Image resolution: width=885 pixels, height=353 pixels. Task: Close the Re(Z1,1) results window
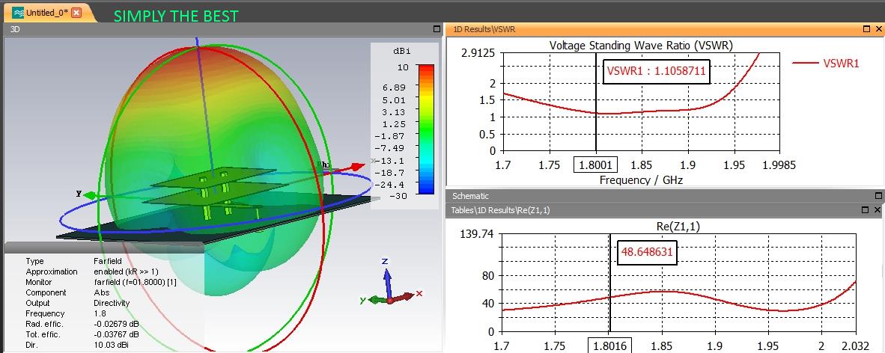click(x=878, y=209)
